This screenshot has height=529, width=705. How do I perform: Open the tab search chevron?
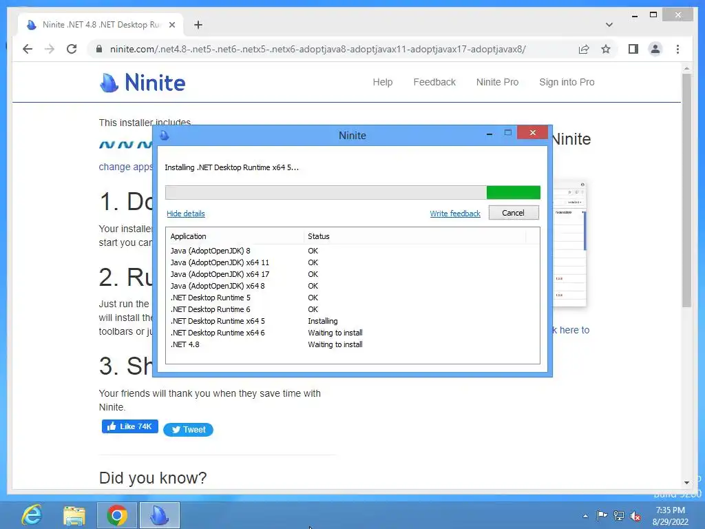click(x=609, y=25)
